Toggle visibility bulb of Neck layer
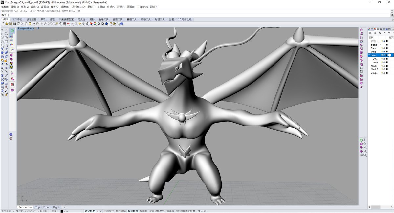 pyautogui.click(x=382, y=66)
